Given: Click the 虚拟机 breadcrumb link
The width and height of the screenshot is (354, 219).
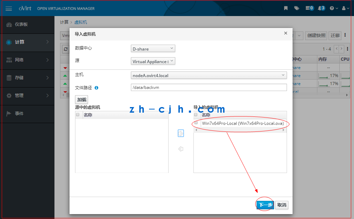Looking at the screenshot, I should [81, 22].
